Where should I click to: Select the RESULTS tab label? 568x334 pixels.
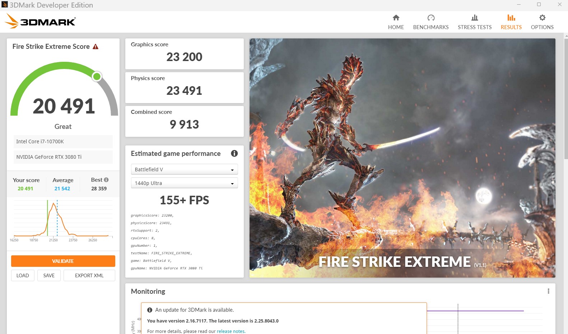click(511, 27)
